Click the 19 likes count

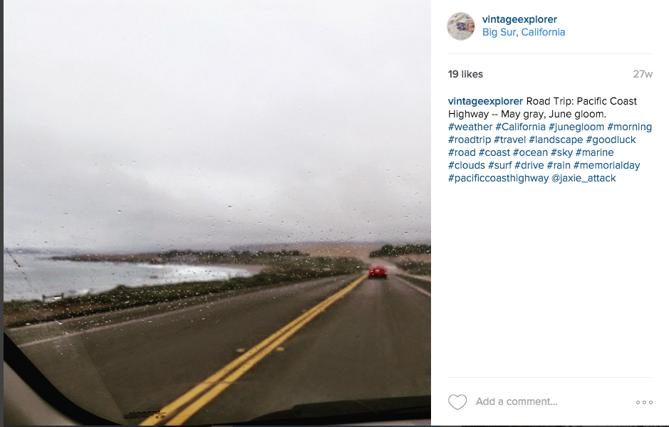(465, 74)
